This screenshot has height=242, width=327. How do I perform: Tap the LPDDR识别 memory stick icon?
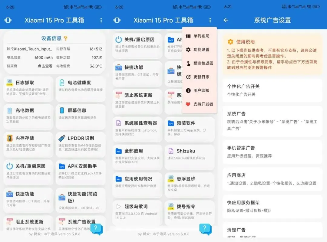(62, 138)
